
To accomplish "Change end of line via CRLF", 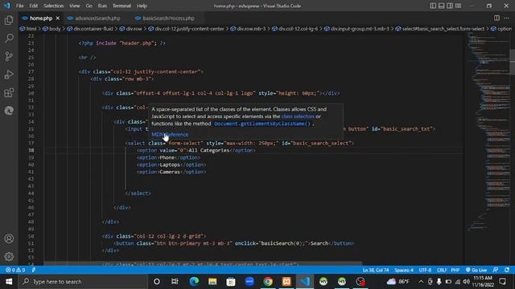I will (x=442, y=270).
